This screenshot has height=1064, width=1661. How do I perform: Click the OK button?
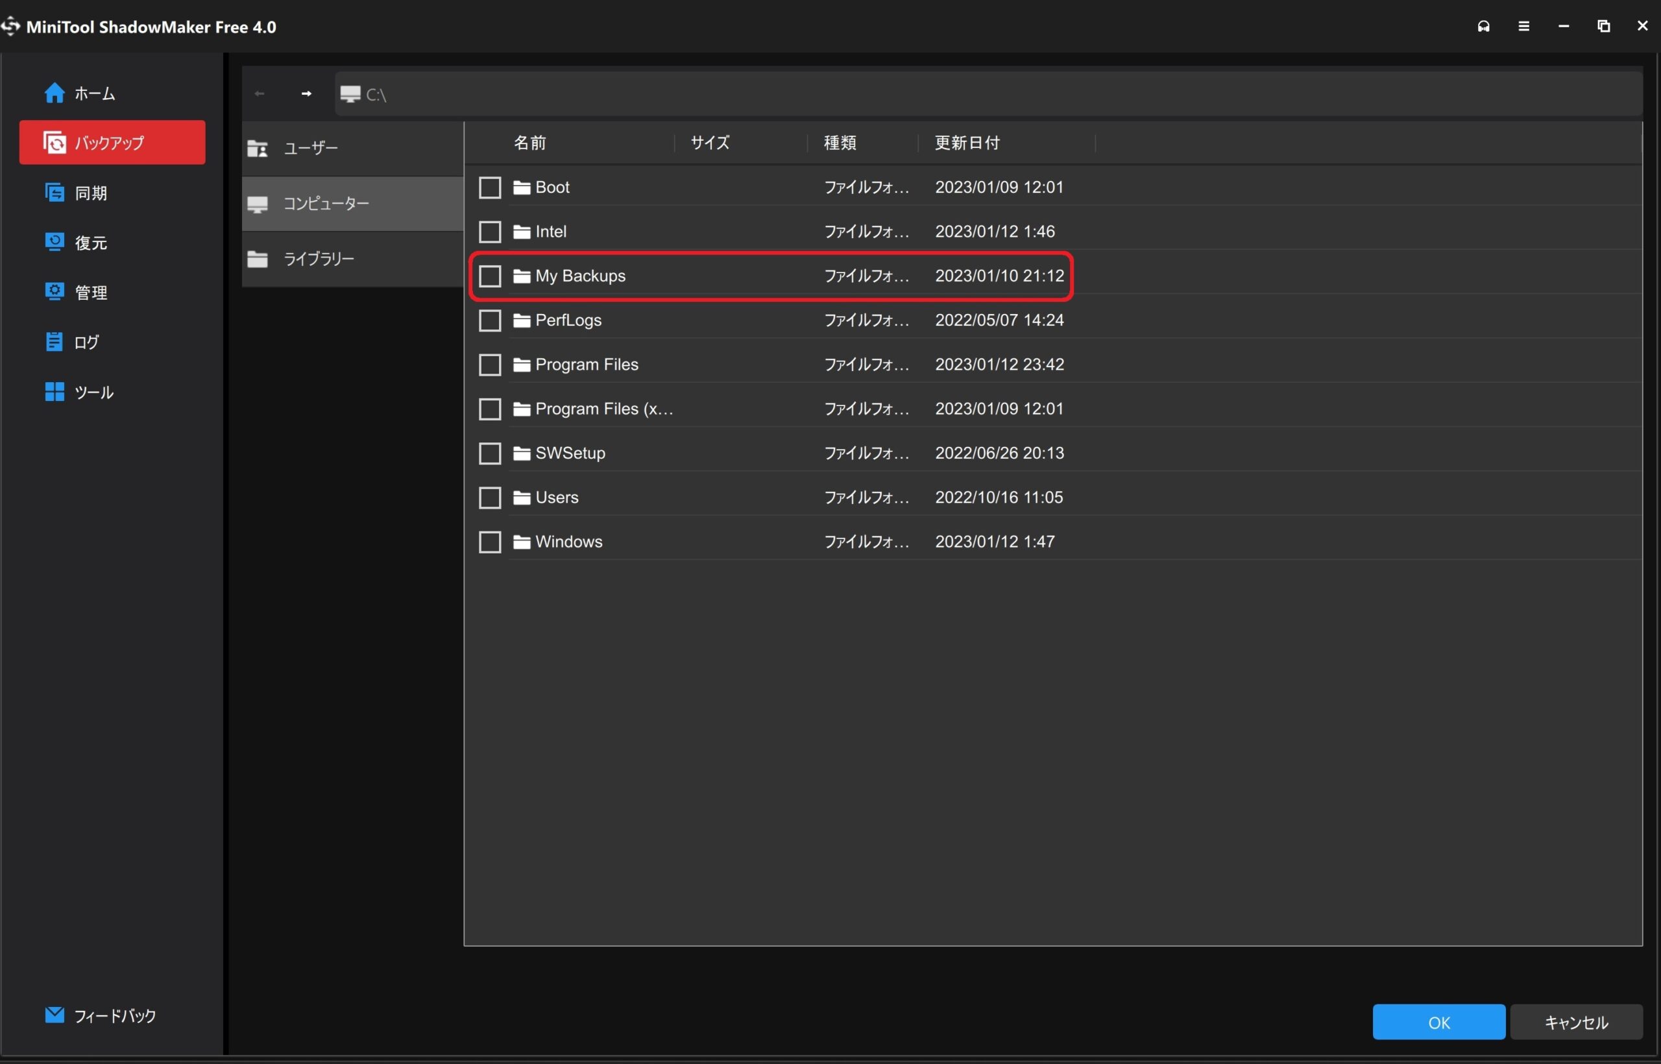pyautogui.click(x=1438, y=1022)
